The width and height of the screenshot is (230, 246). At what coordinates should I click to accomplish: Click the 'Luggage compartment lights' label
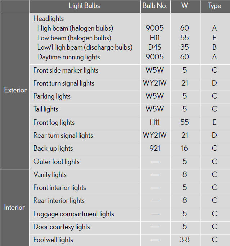click(x=74, y=214)
